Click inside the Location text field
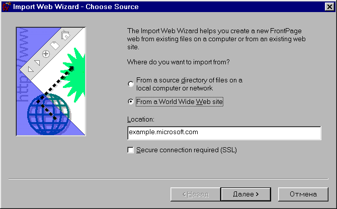 click(x=224, y=133)
